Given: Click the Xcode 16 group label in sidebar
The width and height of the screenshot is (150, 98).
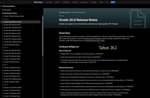Looking at the screenshot, I should pos(5,48).
